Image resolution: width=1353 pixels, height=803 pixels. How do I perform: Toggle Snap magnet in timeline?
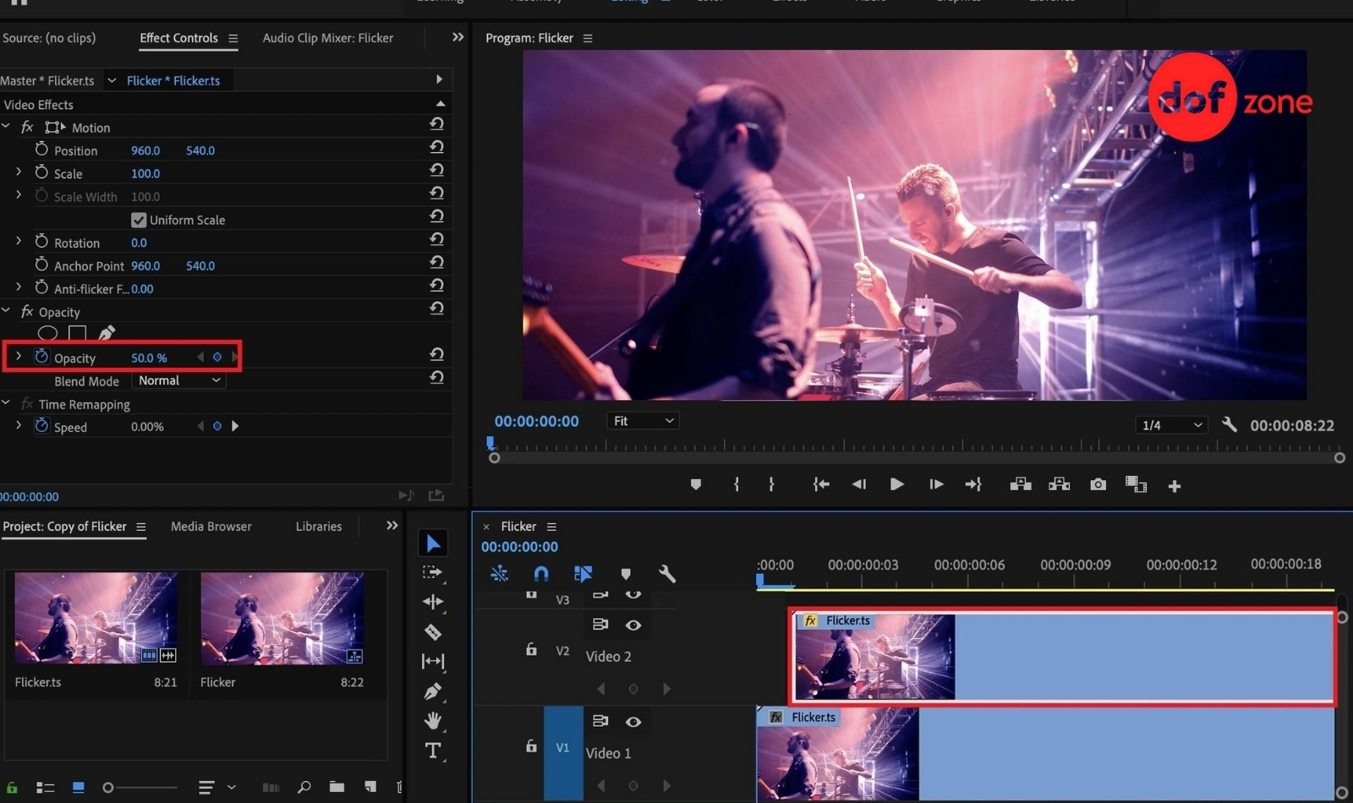coord(541,574)
